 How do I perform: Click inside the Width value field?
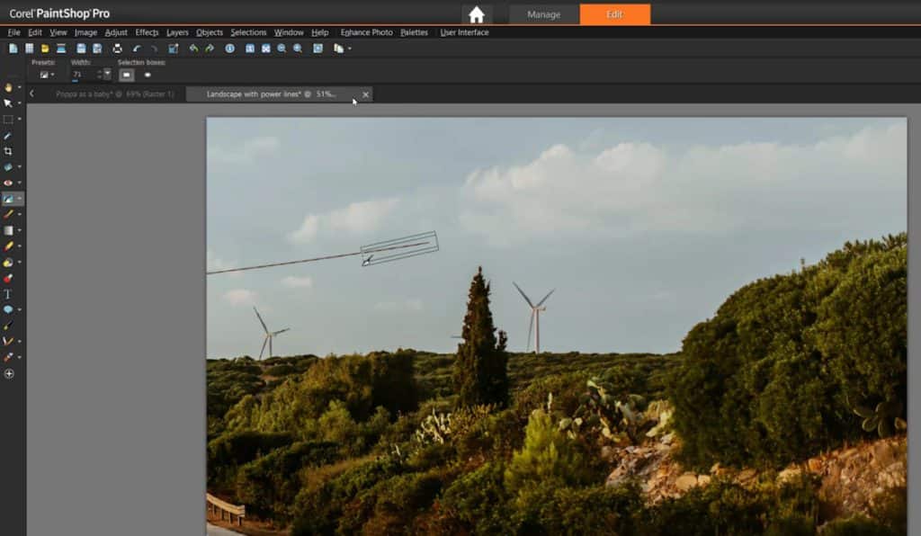[x=79, y=74]
